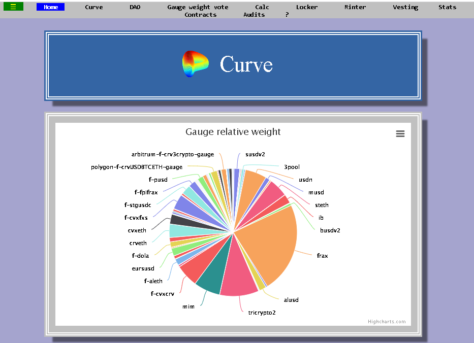Image resolution: width=474 pixels, height=343 pixels.
Task: Select the Home tab
Action: 50,7
